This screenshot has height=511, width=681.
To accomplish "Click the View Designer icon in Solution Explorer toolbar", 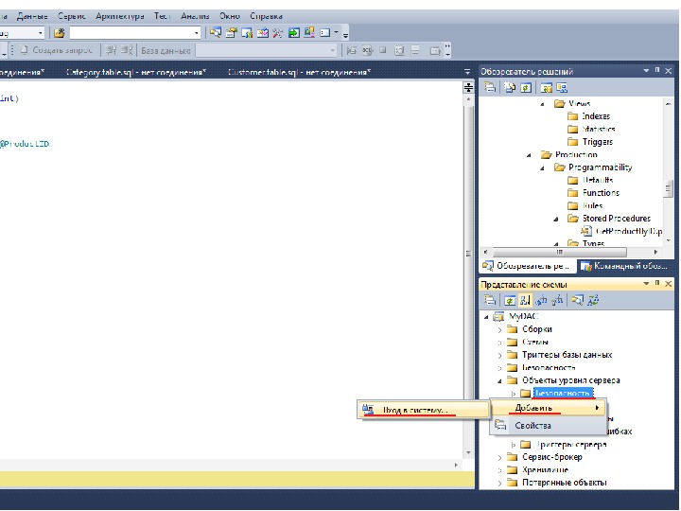I will tap(547, 87).
